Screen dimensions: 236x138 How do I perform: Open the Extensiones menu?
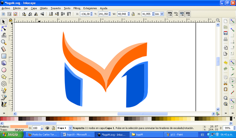point(90,8)
